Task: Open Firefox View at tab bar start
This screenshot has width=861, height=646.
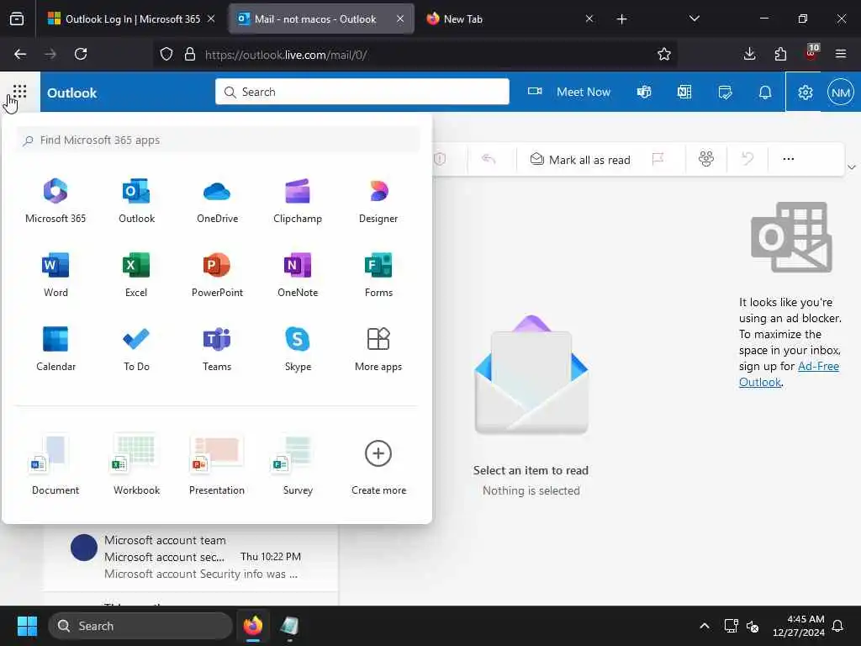Action: 17,19
